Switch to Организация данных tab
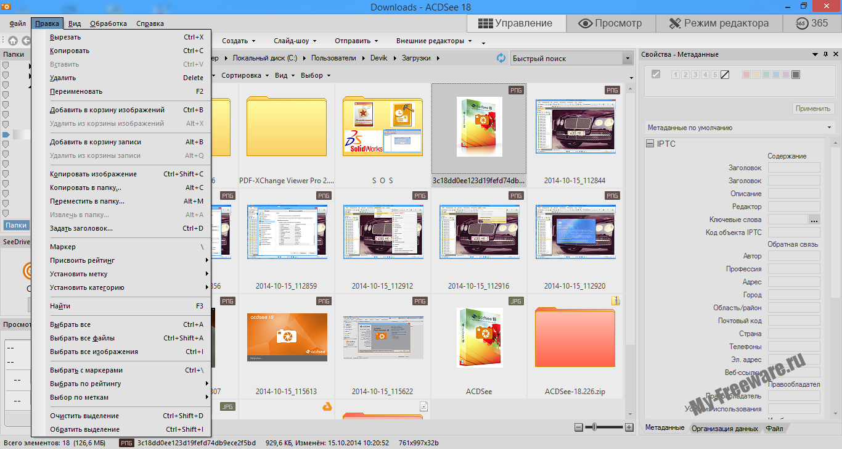 (x=724, y=428)
